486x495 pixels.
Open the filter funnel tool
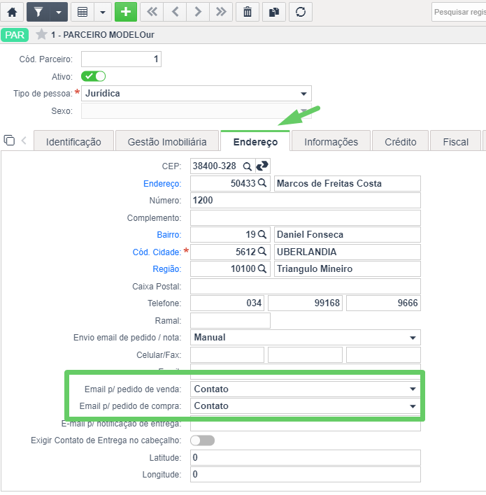point(38,12)
